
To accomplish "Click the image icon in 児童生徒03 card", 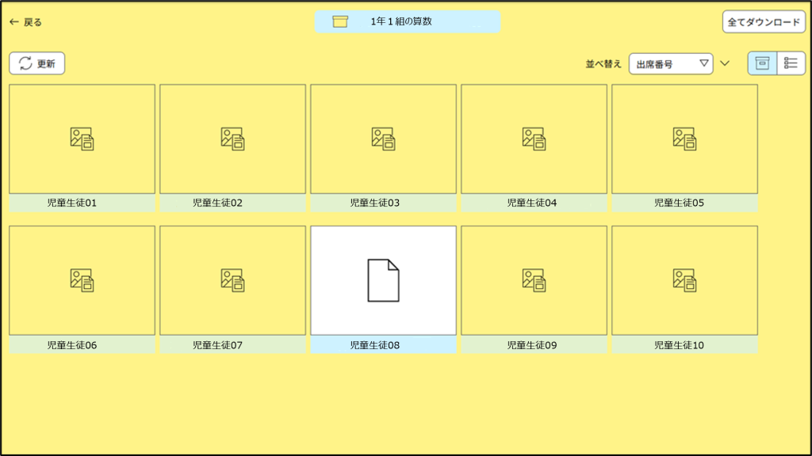I will [383, 139].
